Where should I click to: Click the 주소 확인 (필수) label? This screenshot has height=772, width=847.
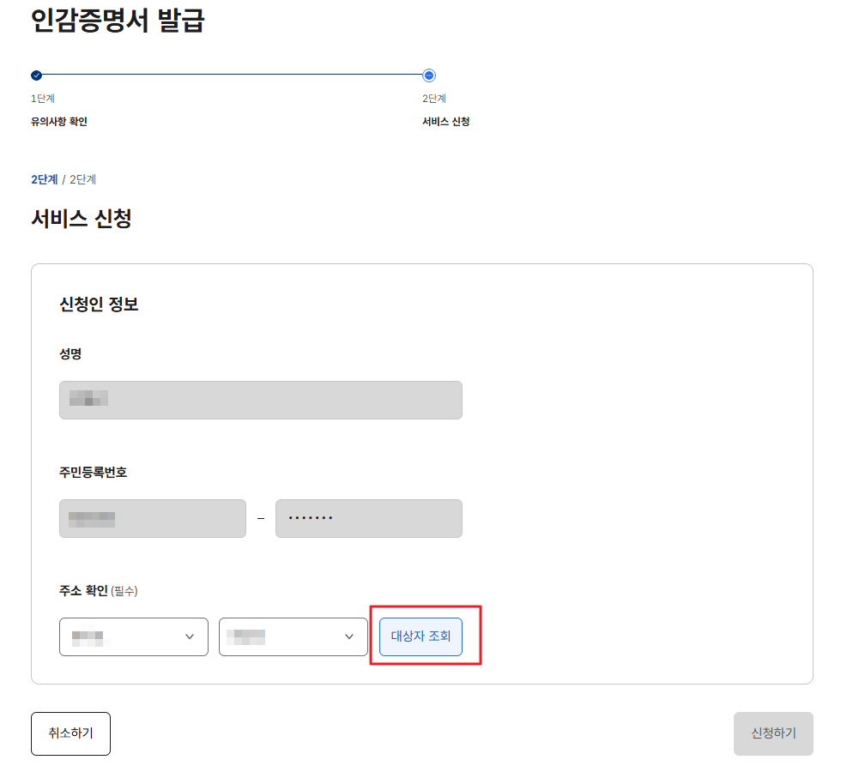[x=97, y=591]
